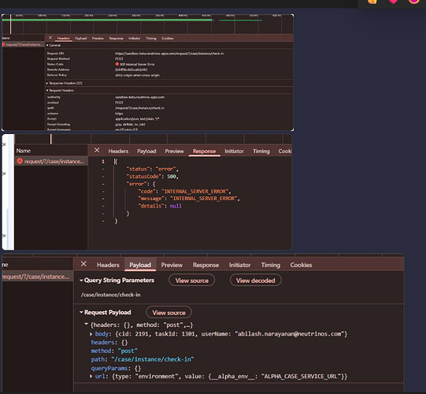The width and height of the screenshot is (426, 394).
Task: Switch to Initiator tab in middle panel
Action: (x=234, y=151)
